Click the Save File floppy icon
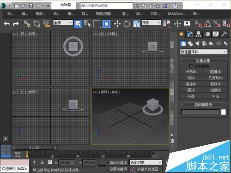This screenshot has height=173, width=231. [31, 6]
